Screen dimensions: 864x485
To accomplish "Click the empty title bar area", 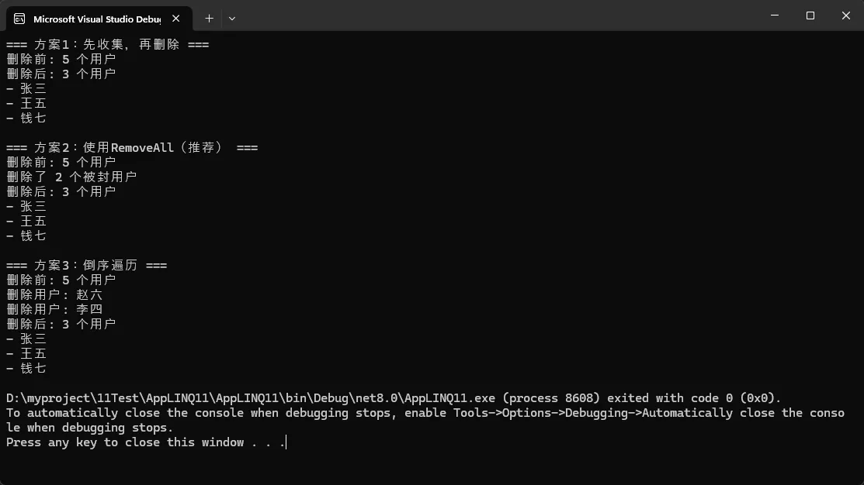I will (x=497, y=15).
